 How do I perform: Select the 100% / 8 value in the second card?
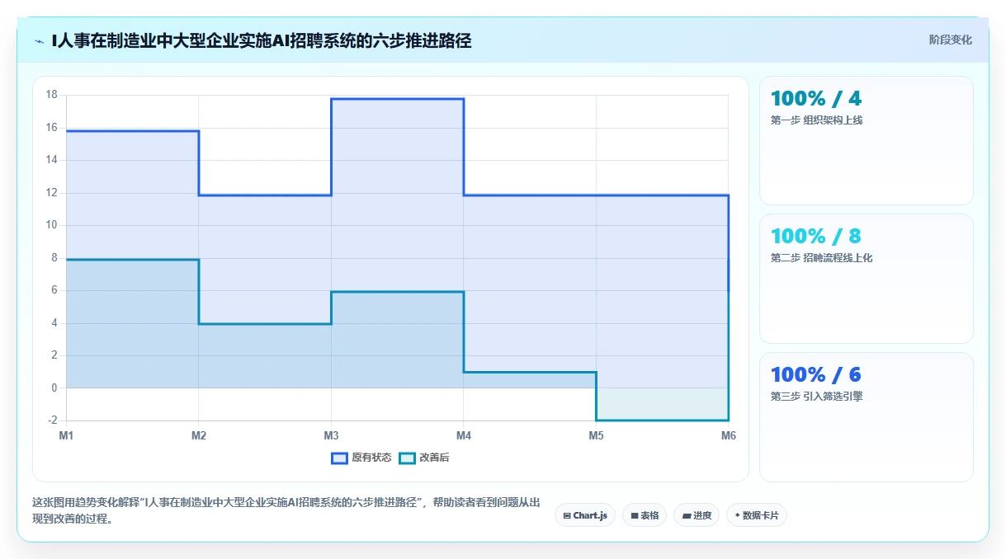pos(816,237)
